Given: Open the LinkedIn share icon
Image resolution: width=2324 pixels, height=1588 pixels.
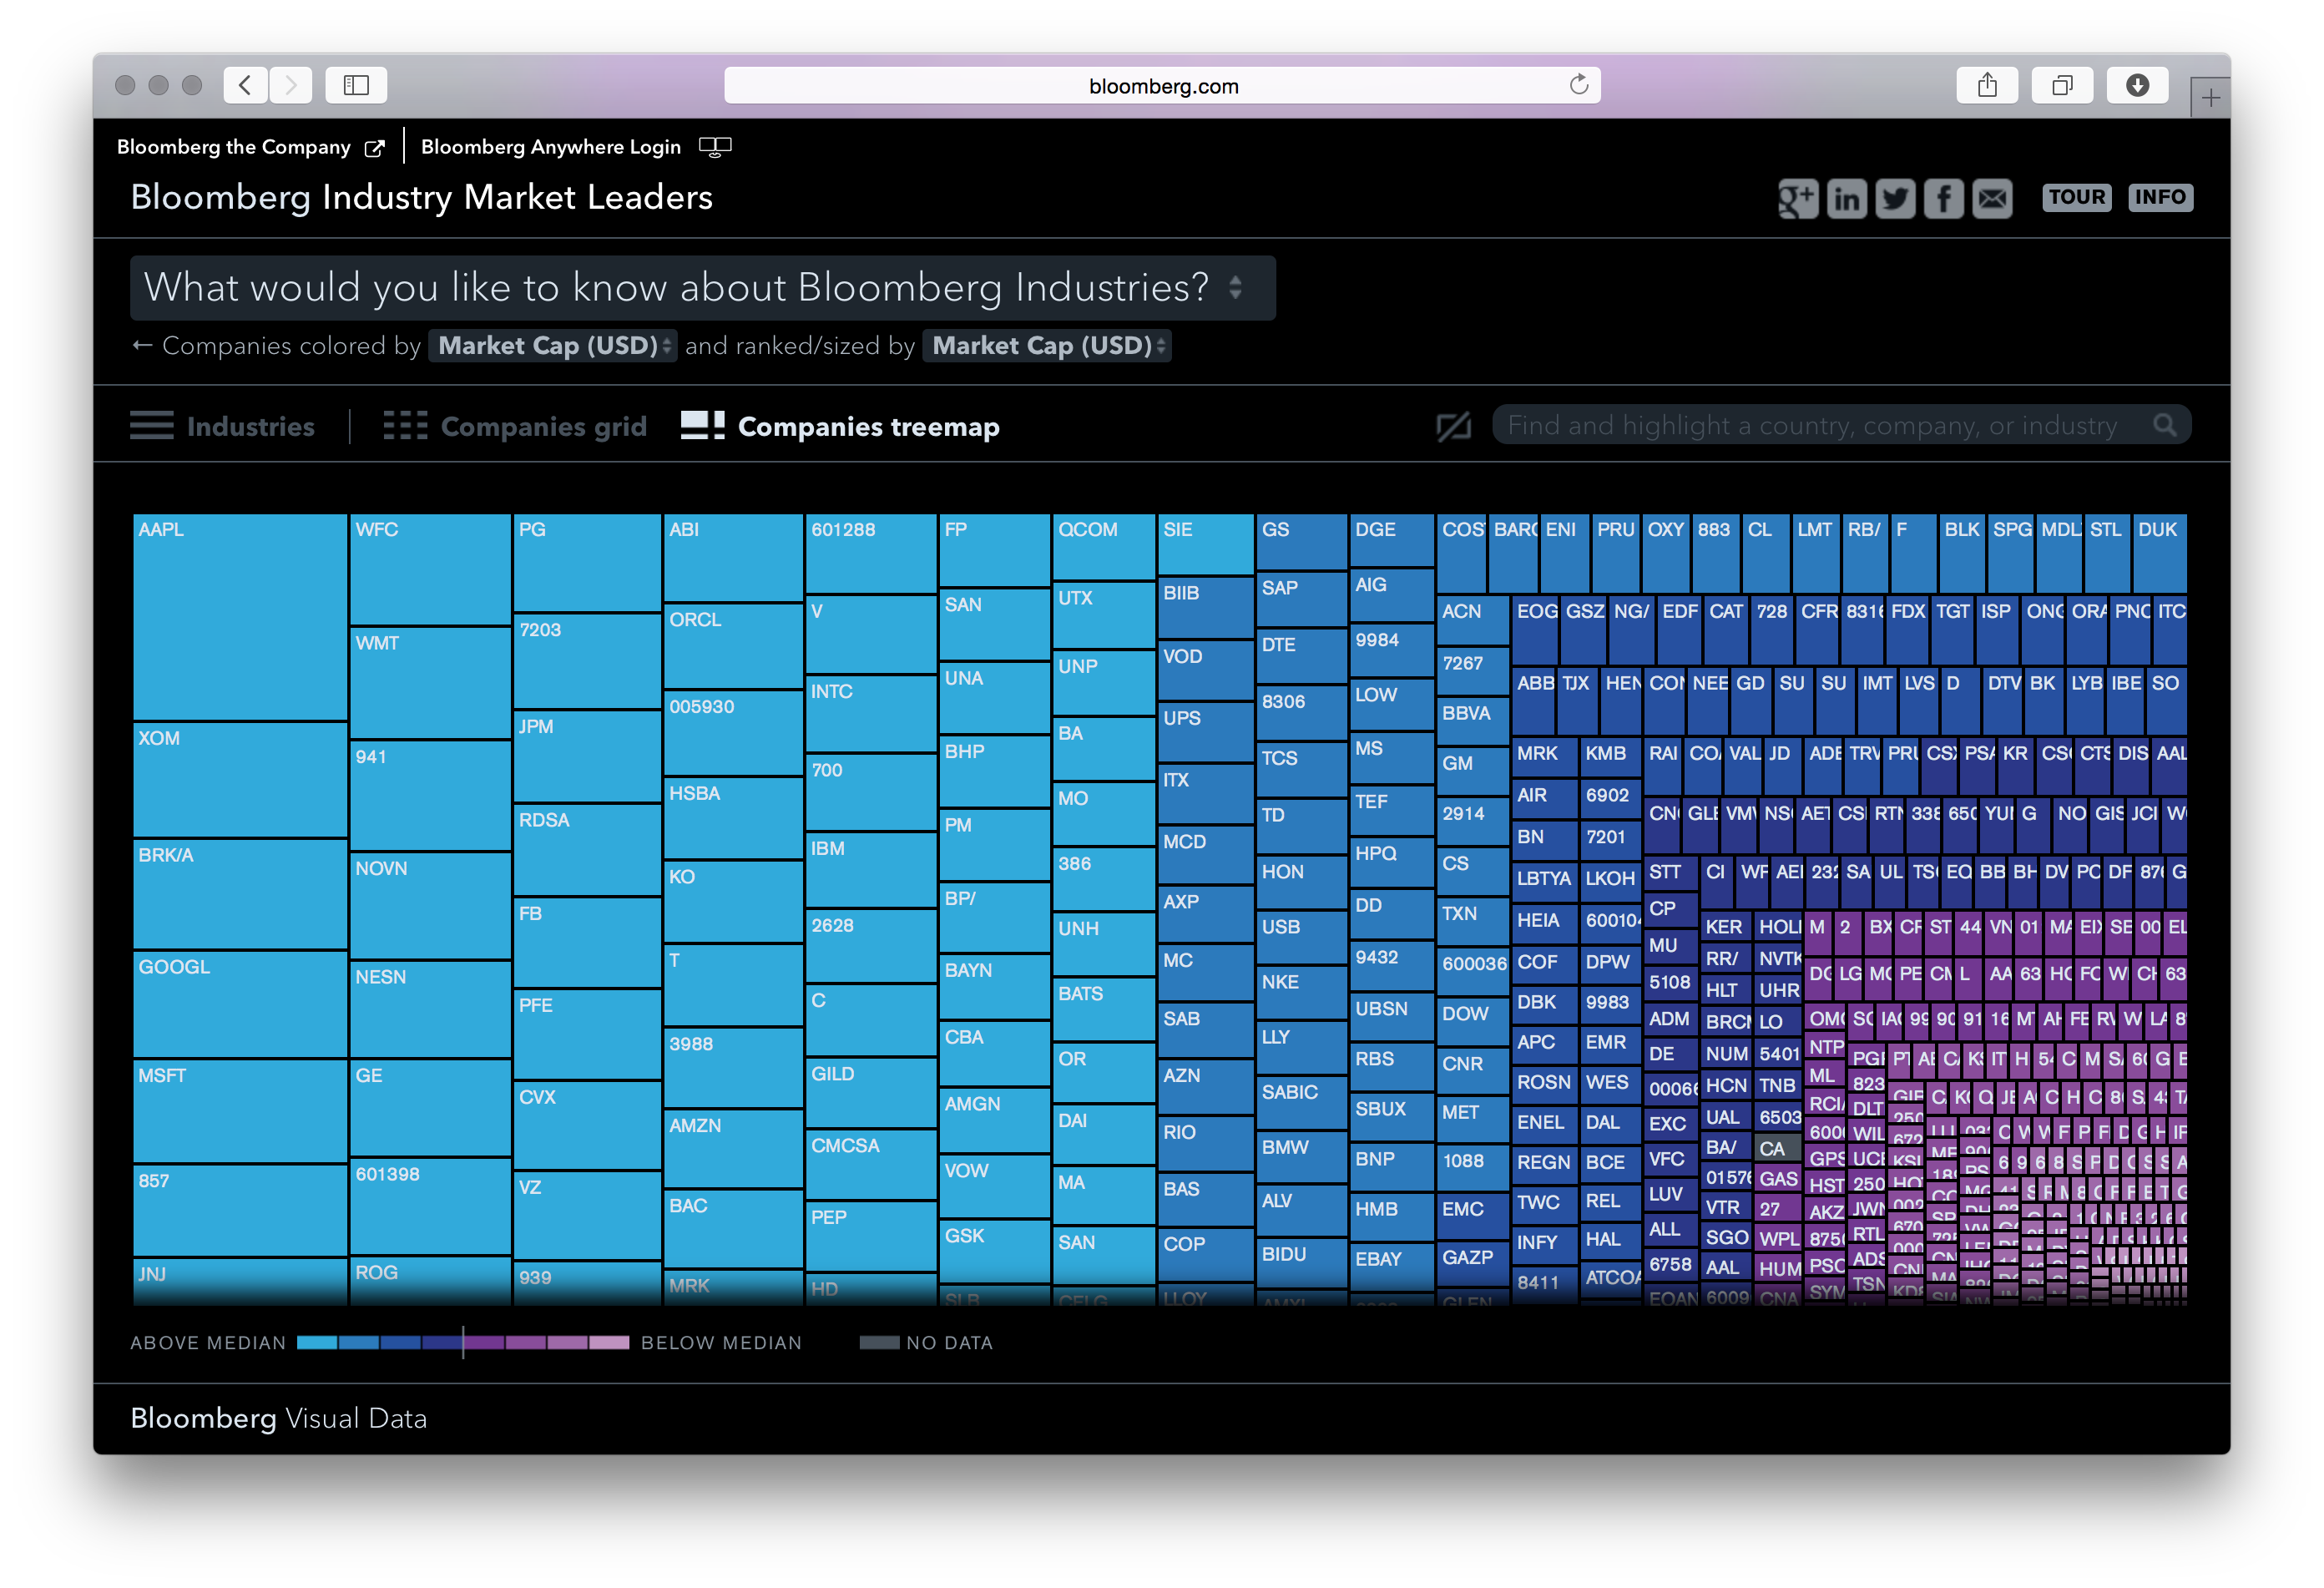Looking at the screenshot, I should point(1847,198).
